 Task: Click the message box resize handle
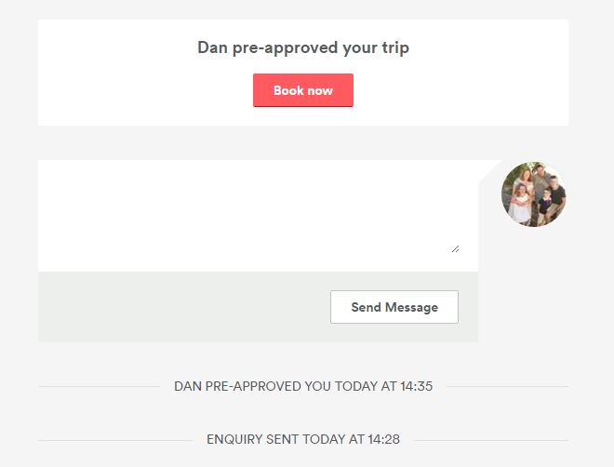[455, 248]
